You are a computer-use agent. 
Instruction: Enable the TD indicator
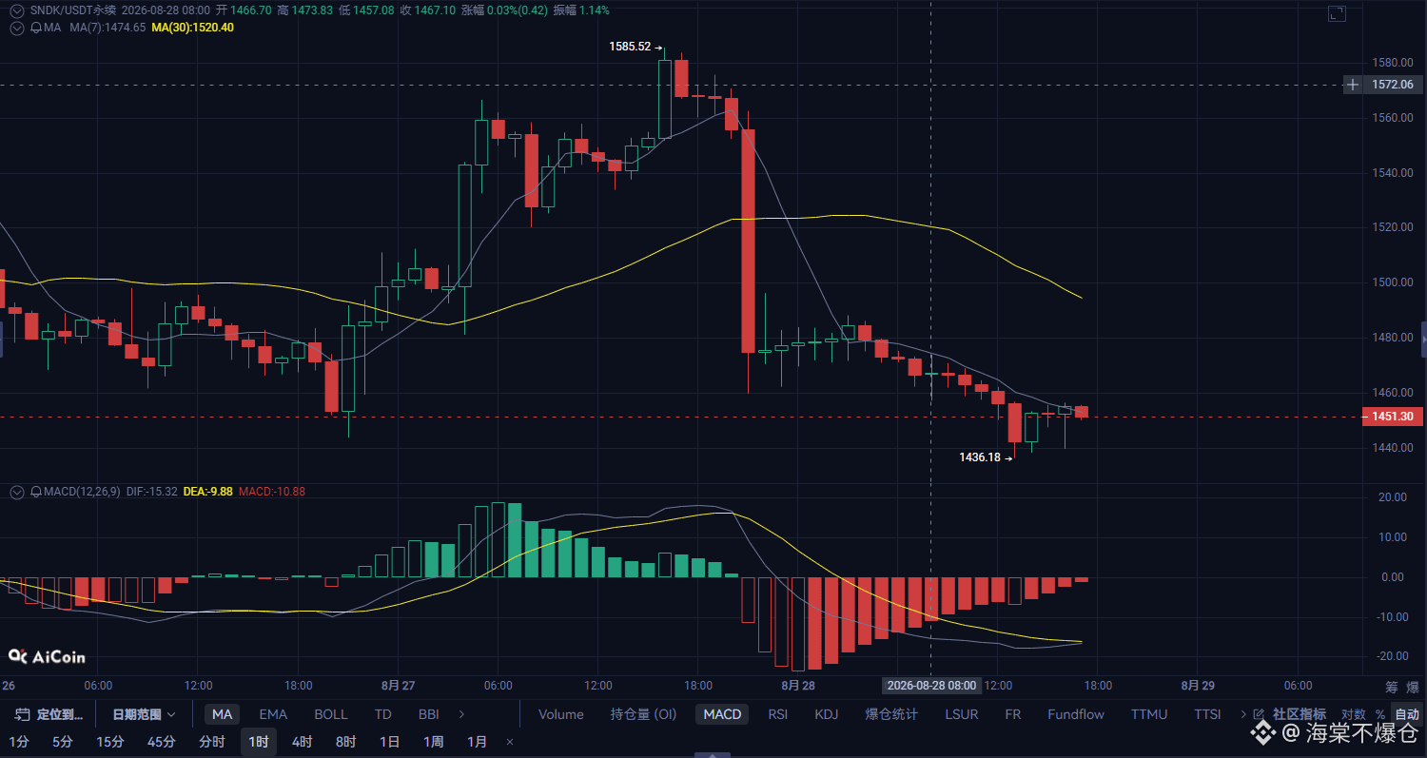[382, 714]
